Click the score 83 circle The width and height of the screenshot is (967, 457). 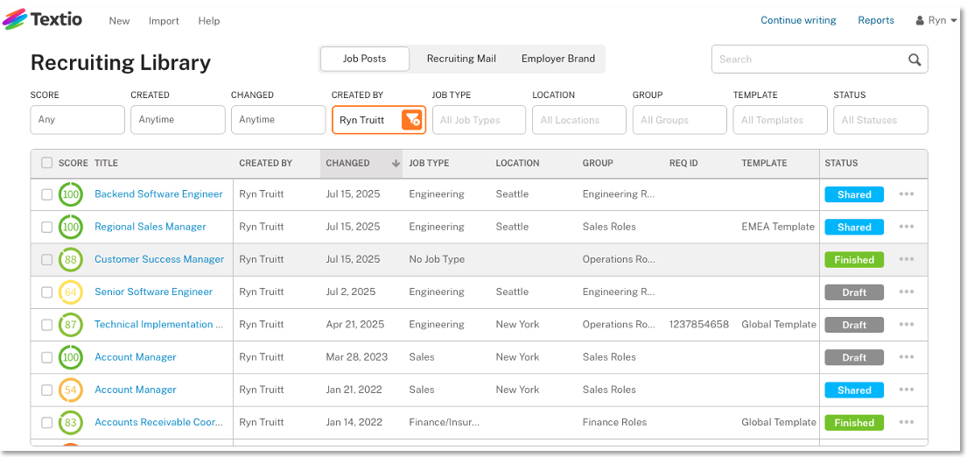coord(71,423)
